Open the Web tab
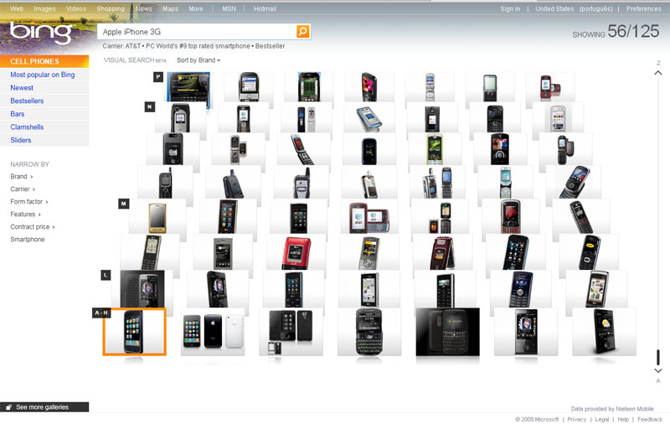This screenshot has width=670, height=424. (17, 8)
